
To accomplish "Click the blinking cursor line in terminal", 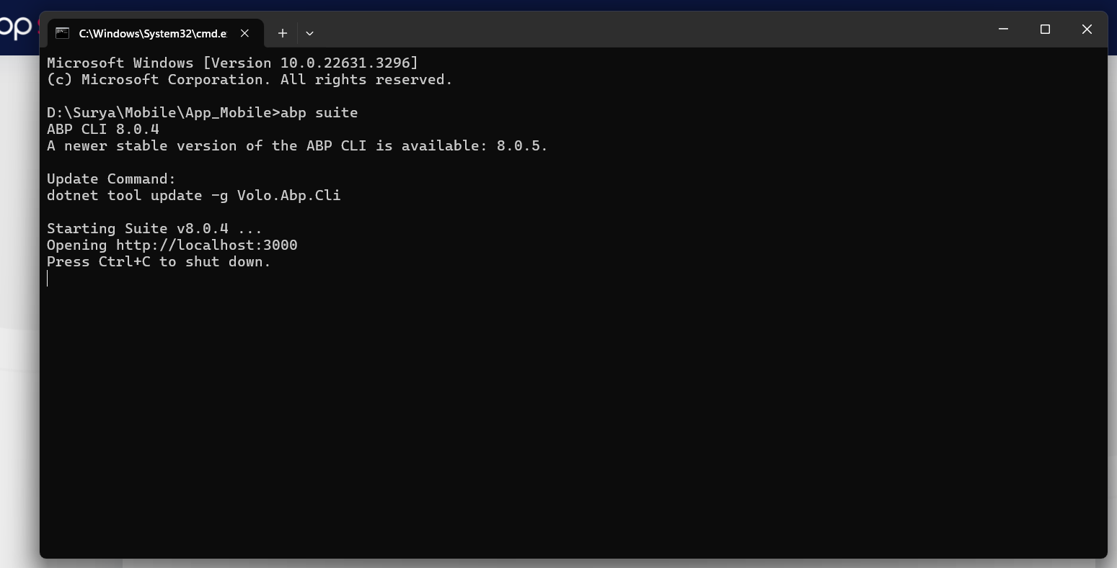I will (48, 279).
